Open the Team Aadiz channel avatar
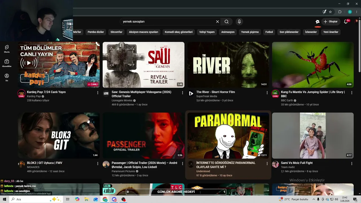This screenshot has height=203, width=361. click(x=276, y=164)
